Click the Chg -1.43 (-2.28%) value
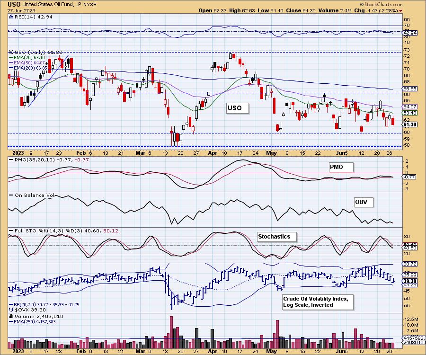The image size is (426, 355). tap(376, 10)
